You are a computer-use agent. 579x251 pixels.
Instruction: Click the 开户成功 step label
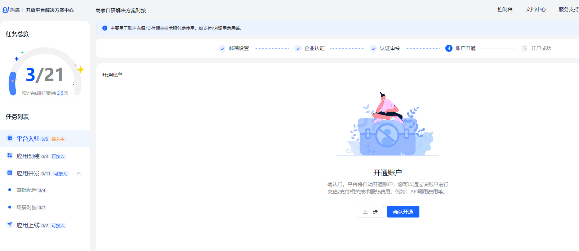coord(541,48)
